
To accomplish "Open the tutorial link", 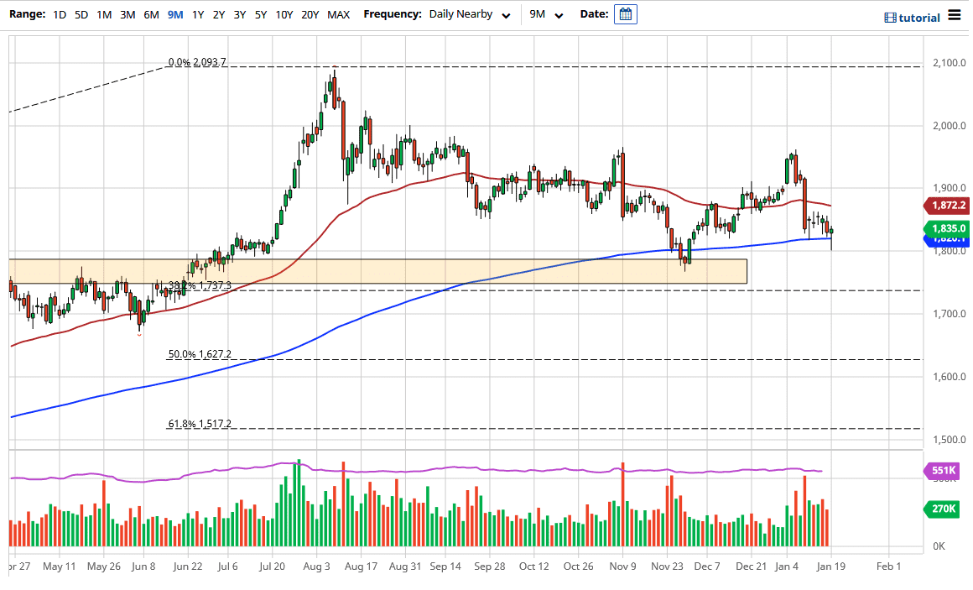I will [x=912, y=17].
